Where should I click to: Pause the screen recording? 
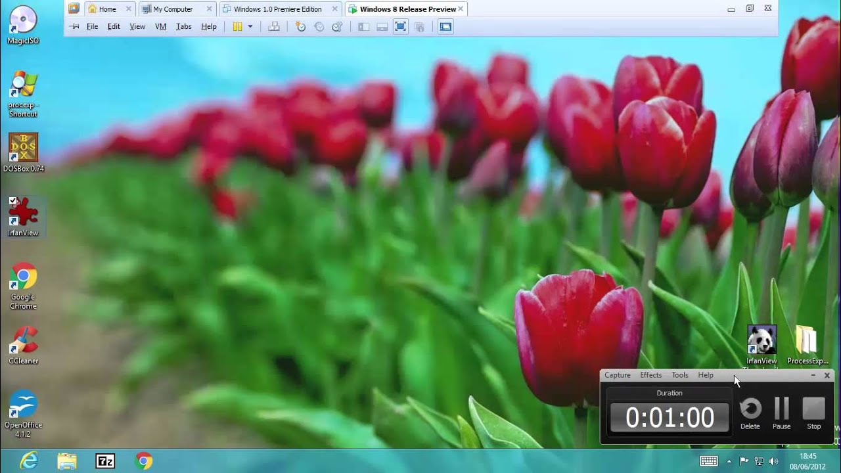click(x=781, y=413)
